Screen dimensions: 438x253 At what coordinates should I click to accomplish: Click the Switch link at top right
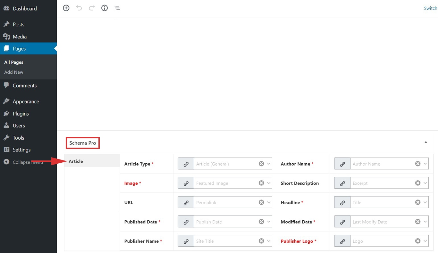tap(430, 8)
